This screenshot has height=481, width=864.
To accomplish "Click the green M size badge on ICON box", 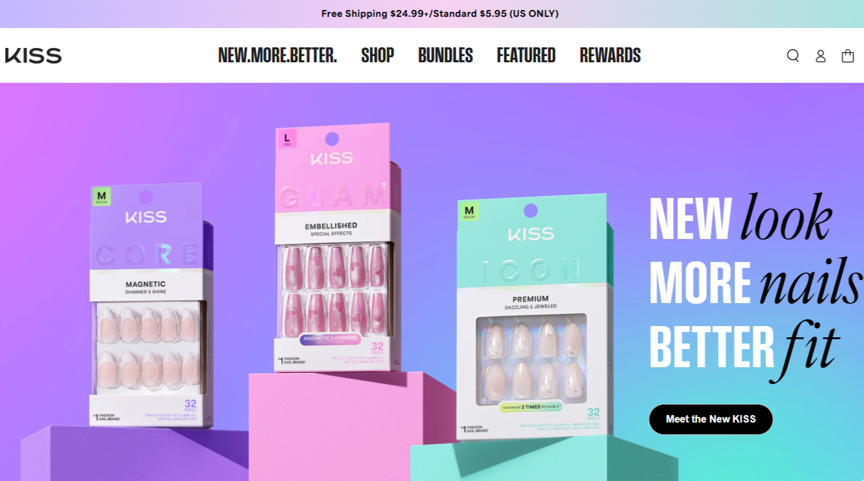I will (469, 212).
